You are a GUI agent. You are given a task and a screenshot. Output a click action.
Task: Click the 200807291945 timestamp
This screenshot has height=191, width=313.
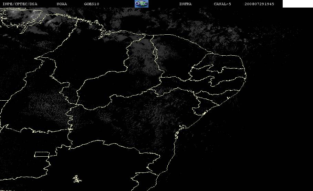pyautogui.click(x=259, y=4)
